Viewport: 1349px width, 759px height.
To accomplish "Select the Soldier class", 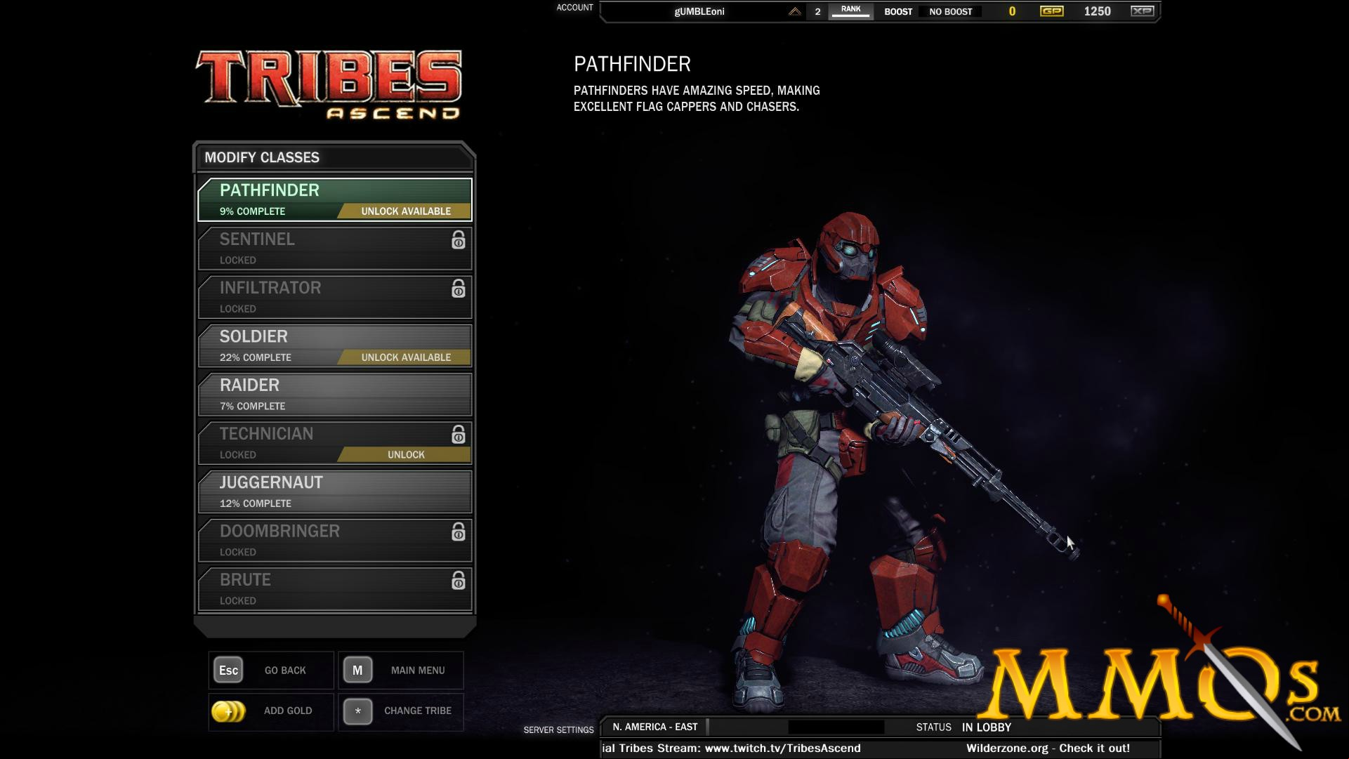I will pyautogui.click(x=335, y=345).
